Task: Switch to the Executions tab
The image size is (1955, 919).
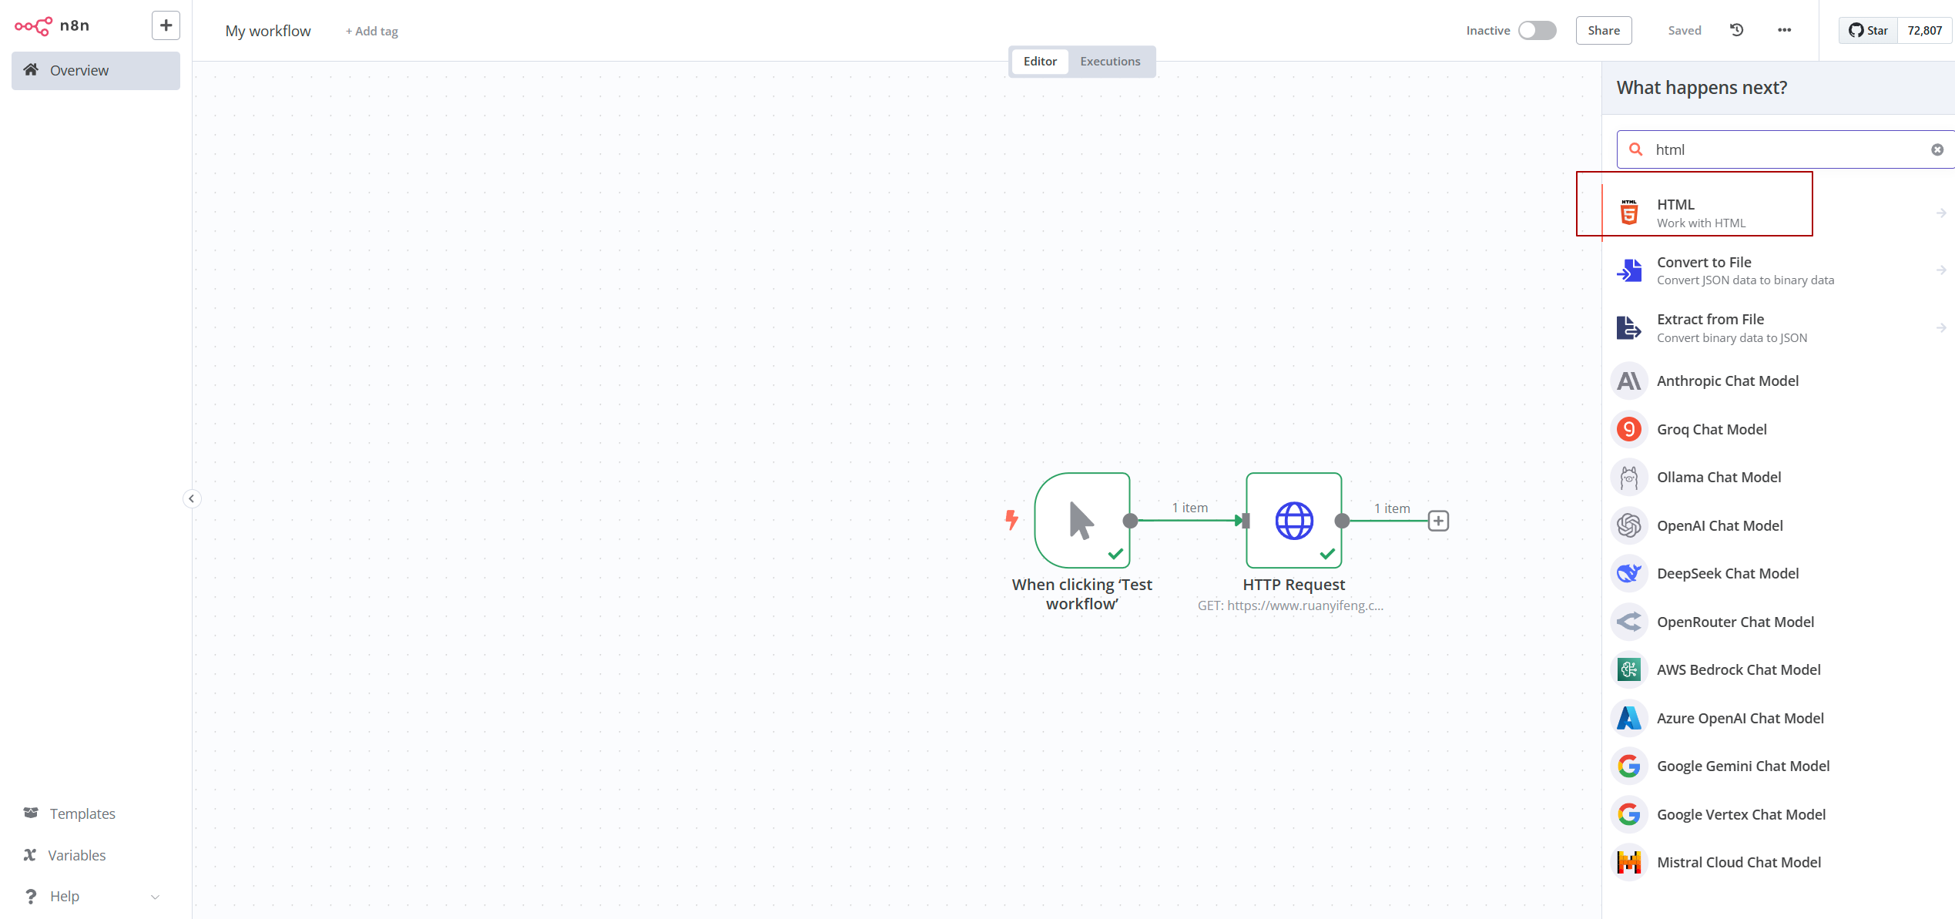Action: point(1109,61)
